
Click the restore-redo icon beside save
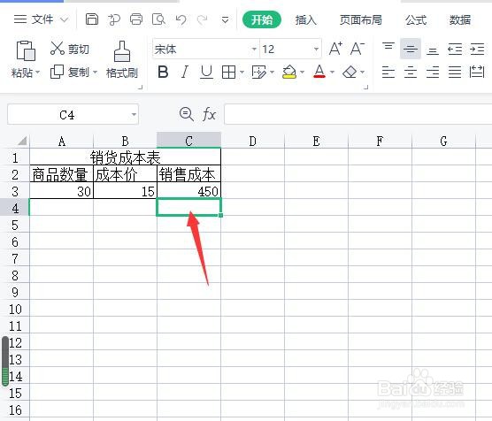(114, 19)
